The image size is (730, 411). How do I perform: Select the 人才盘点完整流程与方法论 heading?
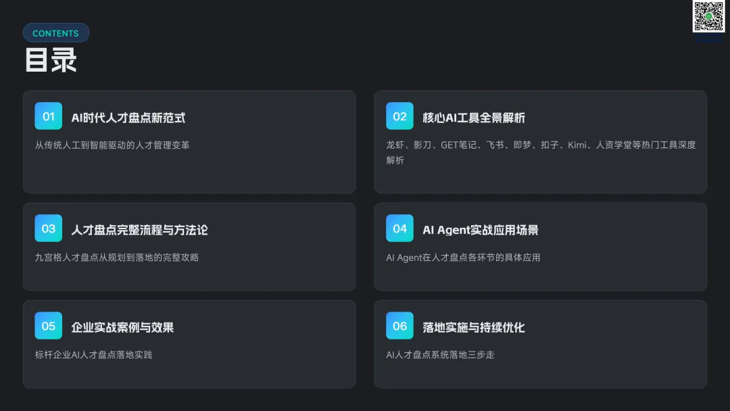coord(139,230)
